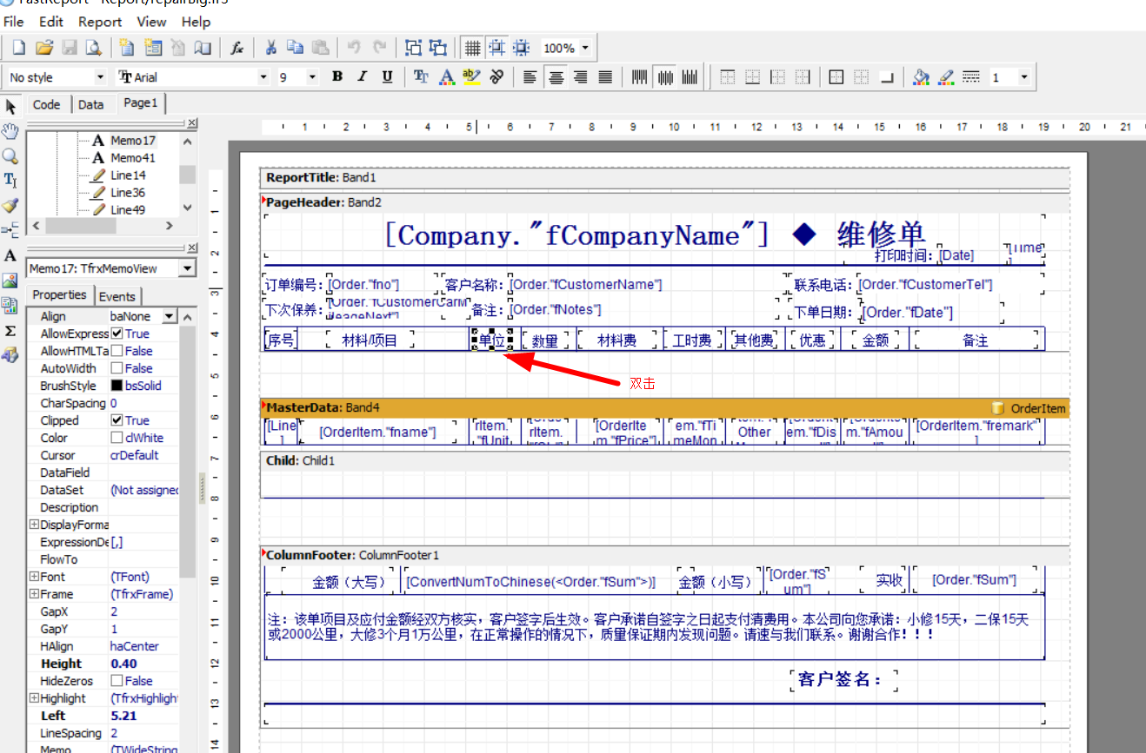Apply underline formatting
The image size is (1146, 753).
tap(387, 77)
